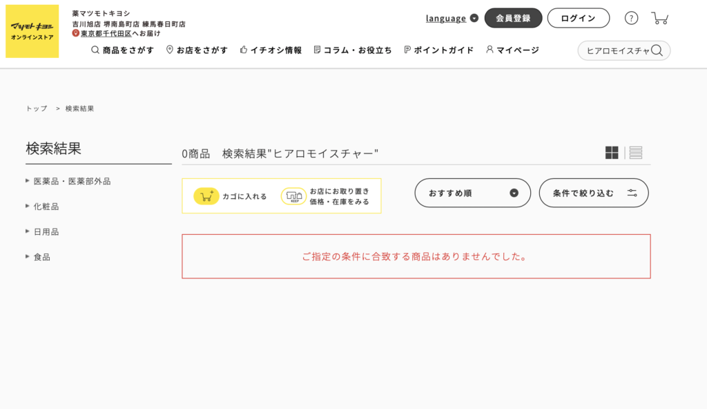Expand the 医薬品・医薬部外品 category
This screenshot has height=409, width=707.
[x=68, y=181]
